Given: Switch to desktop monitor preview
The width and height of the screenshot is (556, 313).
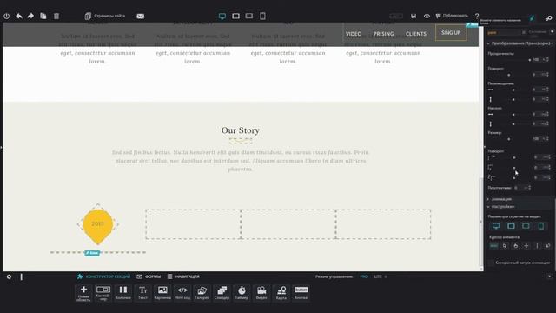Looking at the screenshot, I should click(x=222, y=16).
